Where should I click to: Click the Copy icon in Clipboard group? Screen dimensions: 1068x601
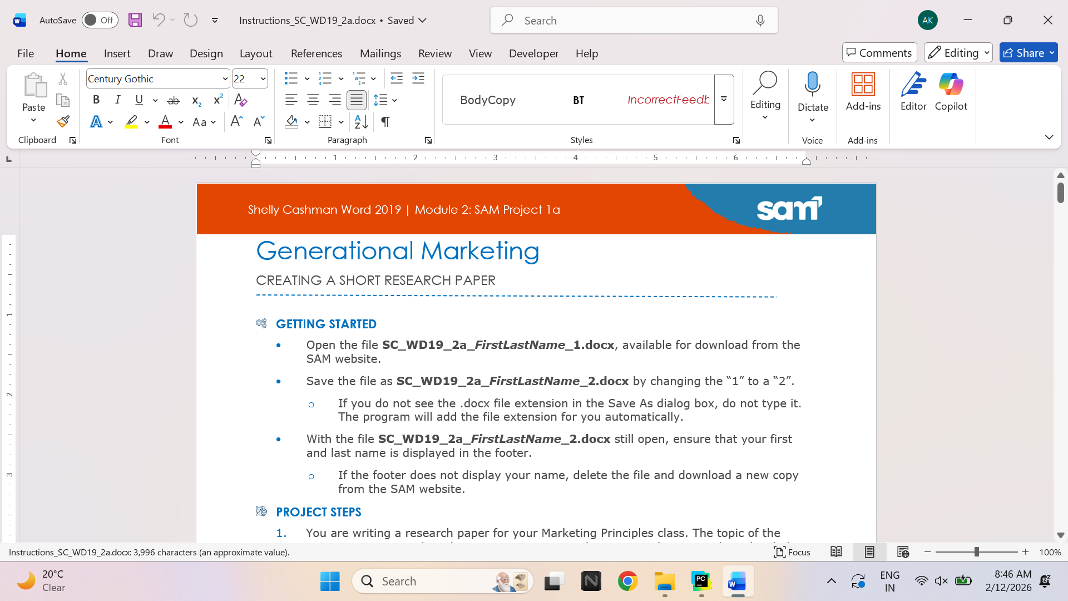coord(63,100)
